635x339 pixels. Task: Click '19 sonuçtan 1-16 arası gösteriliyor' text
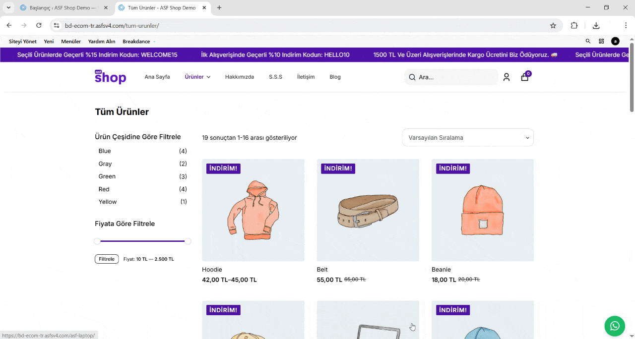(250, 138)
